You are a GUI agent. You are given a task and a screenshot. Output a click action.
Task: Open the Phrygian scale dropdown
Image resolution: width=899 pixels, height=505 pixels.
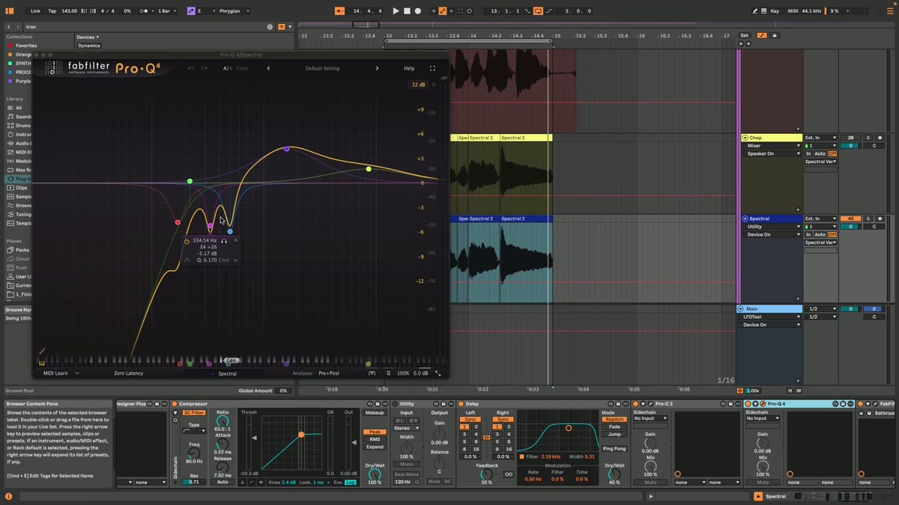pyautogui.click(x=234, y=11)
